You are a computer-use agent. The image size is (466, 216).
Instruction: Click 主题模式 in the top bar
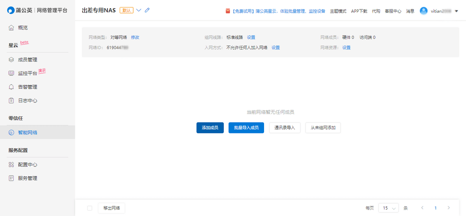pos(338,11)
